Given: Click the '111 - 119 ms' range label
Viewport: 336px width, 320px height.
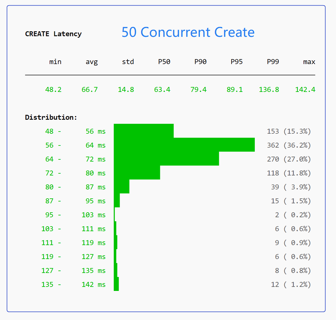Looking at the screenshot, I should click(x=73, y=243).
